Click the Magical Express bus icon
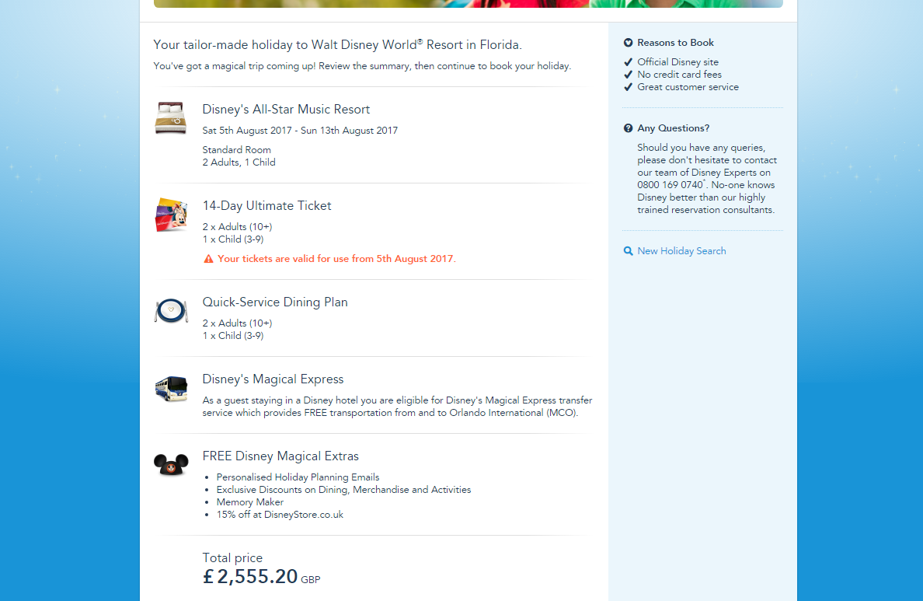The height and width of the screenshot is (601, 923). pos(171,387)
